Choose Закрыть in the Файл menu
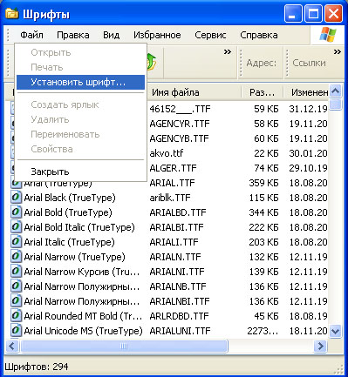Screen dimensions: 348x377 point(80,172)
